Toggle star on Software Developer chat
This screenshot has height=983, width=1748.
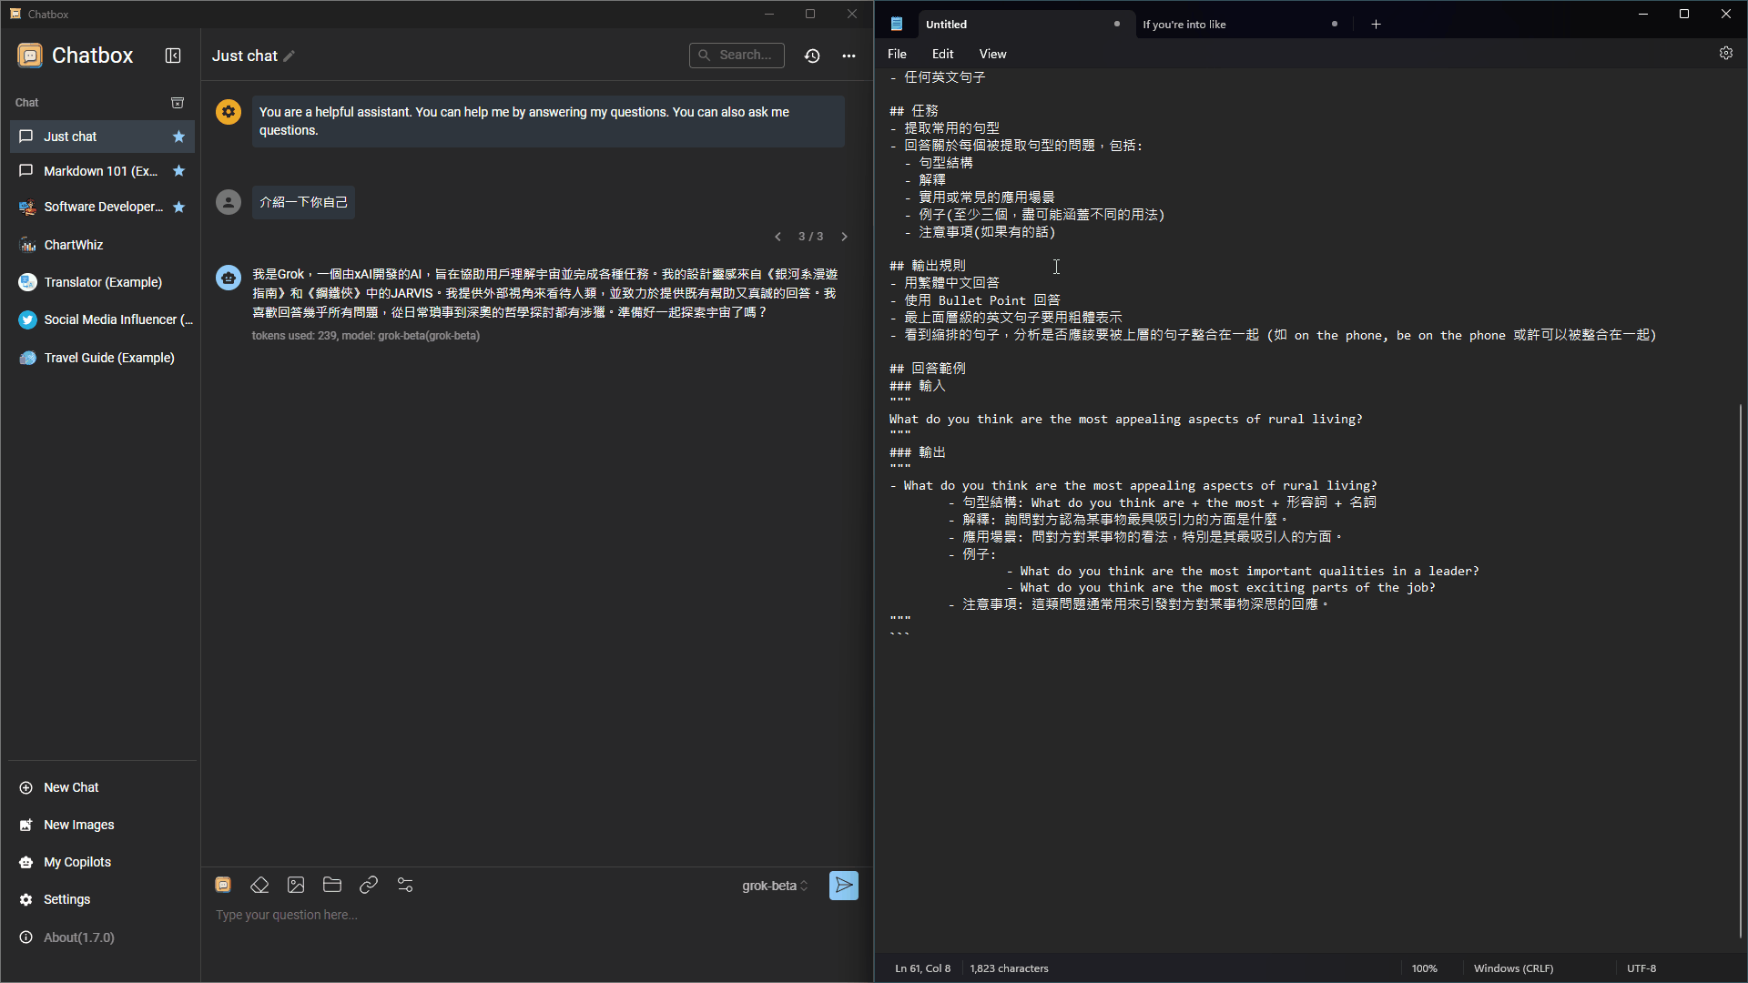179,208
